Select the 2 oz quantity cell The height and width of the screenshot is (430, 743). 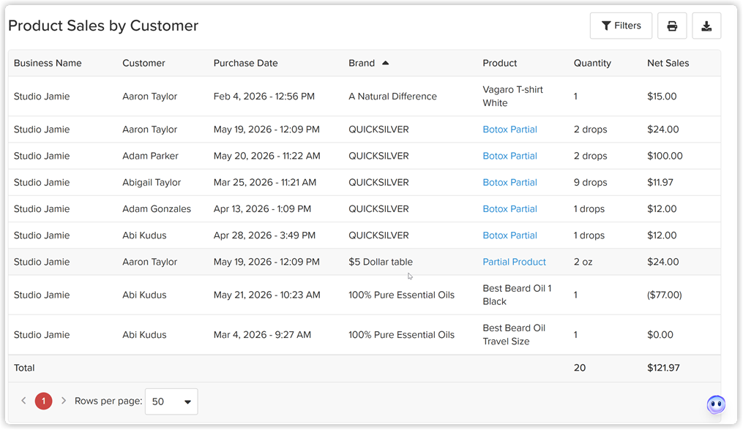point(583,262)
